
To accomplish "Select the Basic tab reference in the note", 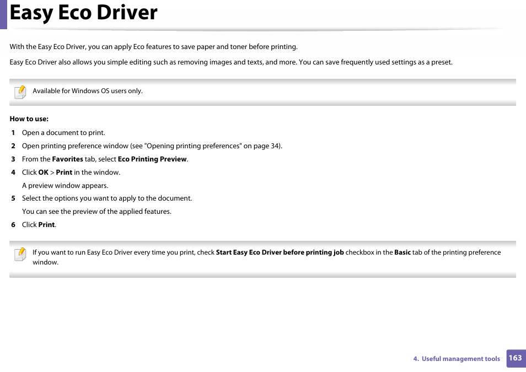I will coord(402,252).
